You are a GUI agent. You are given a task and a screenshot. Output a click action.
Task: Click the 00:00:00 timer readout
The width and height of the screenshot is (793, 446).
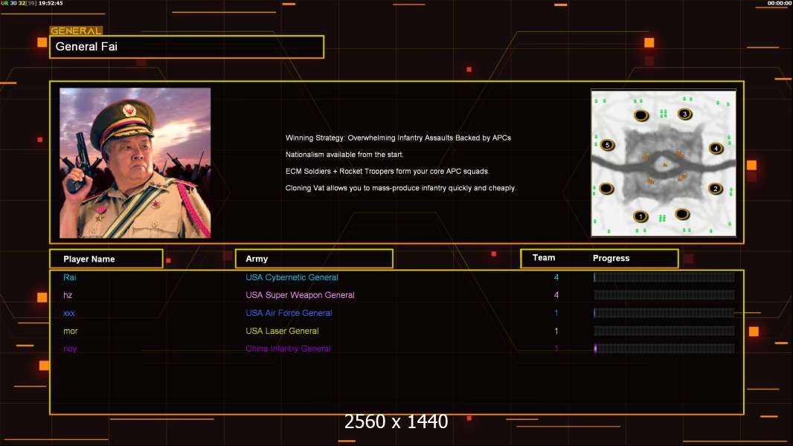(x=780, y=3)
